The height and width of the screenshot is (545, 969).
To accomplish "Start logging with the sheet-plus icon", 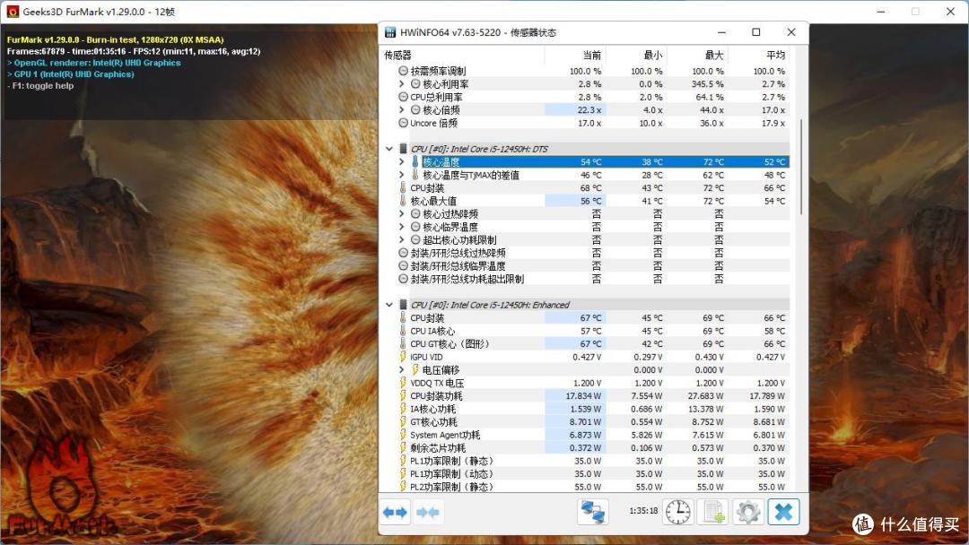I will (x=712, y=512).
